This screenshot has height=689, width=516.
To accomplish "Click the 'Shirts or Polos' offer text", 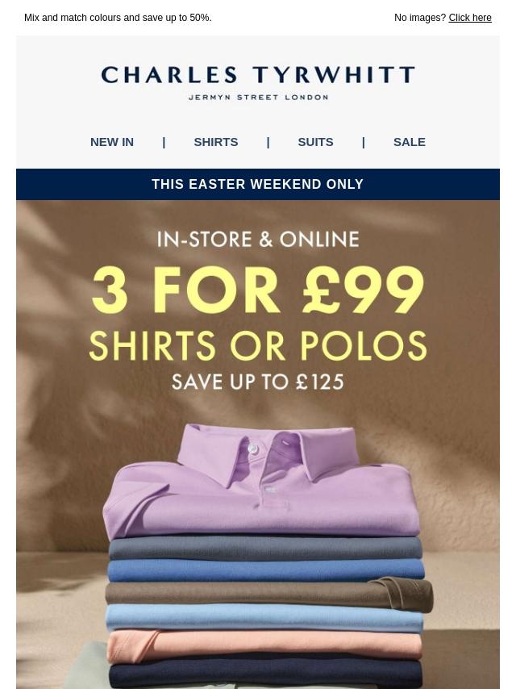I will pyautogui.click(x=258, y=346).
